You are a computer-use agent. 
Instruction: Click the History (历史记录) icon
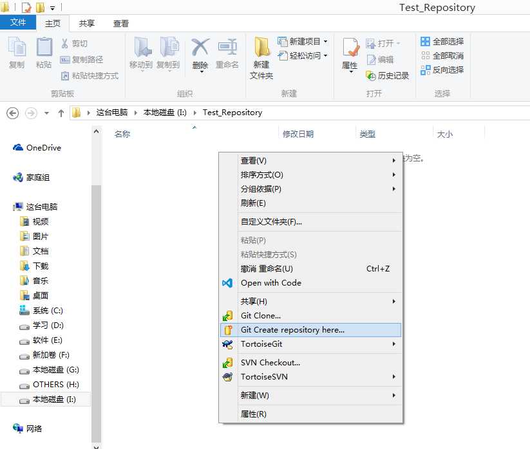[371, 76]
